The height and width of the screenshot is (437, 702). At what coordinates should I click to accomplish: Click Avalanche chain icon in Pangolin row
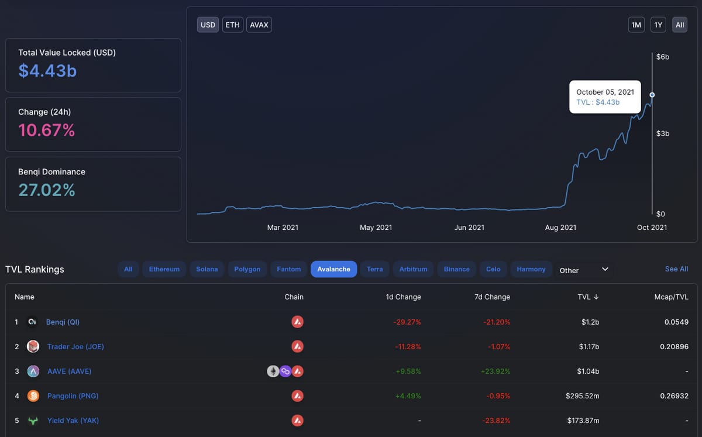click(x=297, y=396)
